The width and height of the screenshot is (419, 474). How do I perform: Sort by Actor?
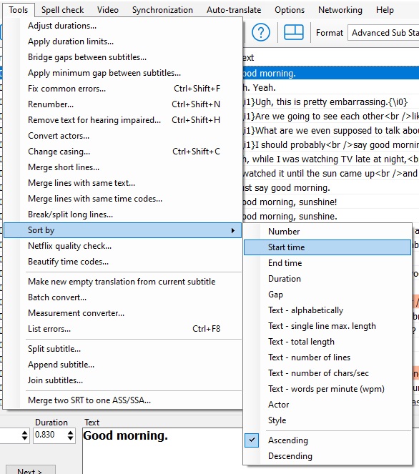click(x=327, y=405)
